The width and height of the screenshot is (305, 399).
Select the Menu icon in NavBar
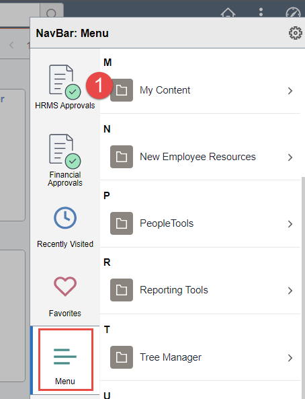click(x=65, y=357)
